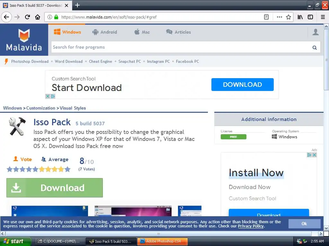Click AdChoices icon on top banner ad

click(53, 96)
